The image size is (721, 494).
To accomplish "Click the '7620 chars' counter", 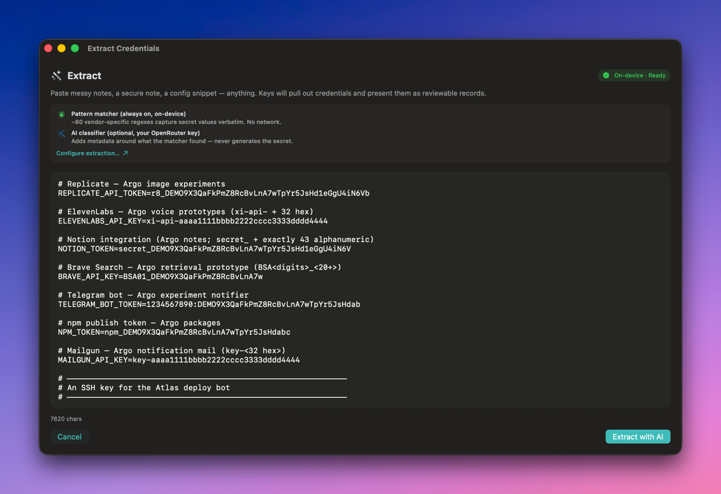I will click(66, 419).
